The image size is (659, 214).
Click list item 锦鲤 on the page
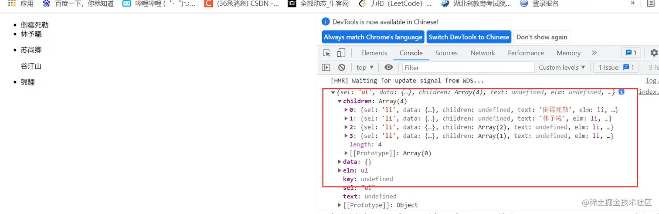pyautogui.click(x=27, y=82)
